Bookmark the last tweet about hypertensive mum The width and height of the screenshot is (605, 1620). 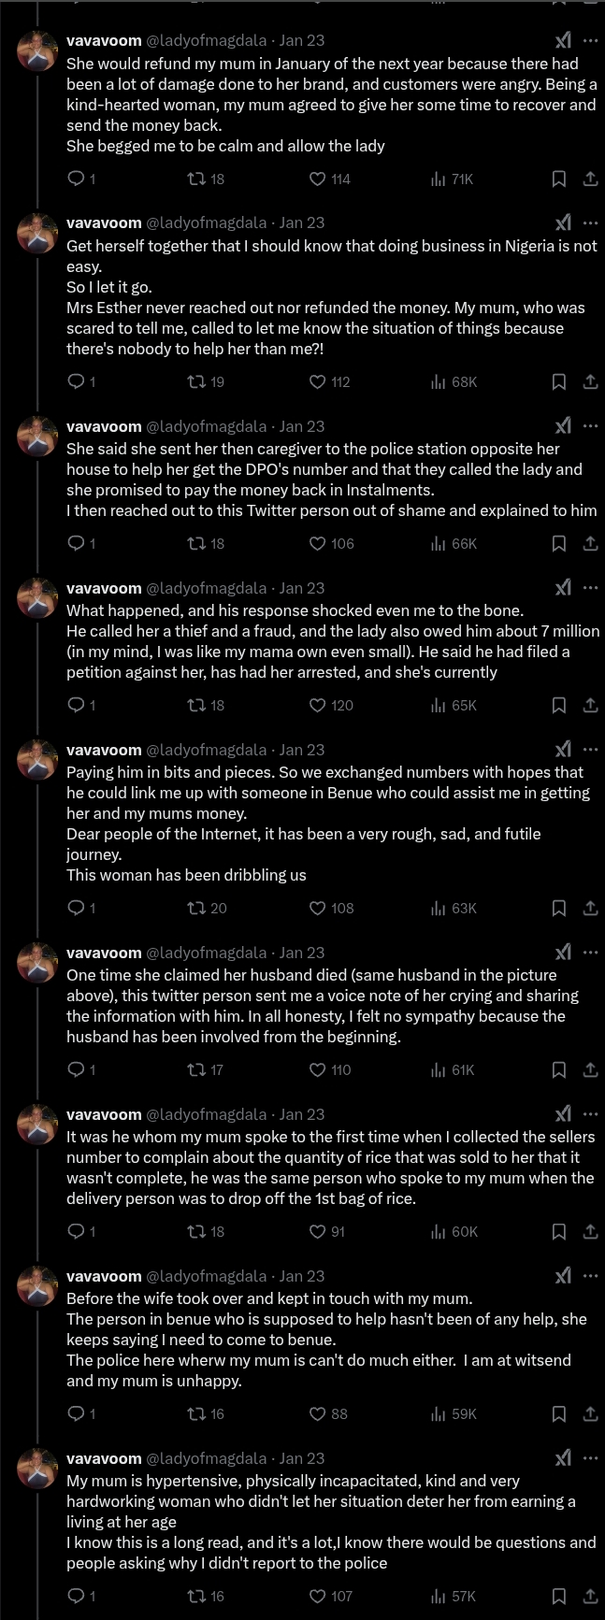click(x=558, y=1596)
